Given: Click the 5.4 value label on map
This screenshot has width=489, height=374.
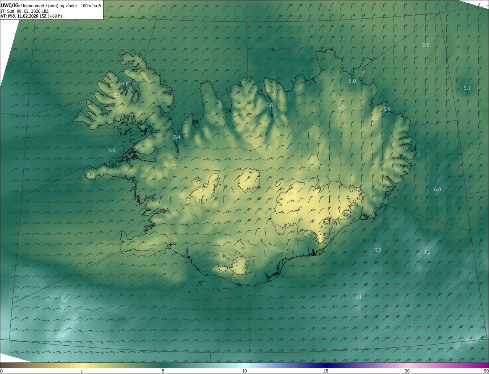Looking at the screenshot, I should [176, 137].
